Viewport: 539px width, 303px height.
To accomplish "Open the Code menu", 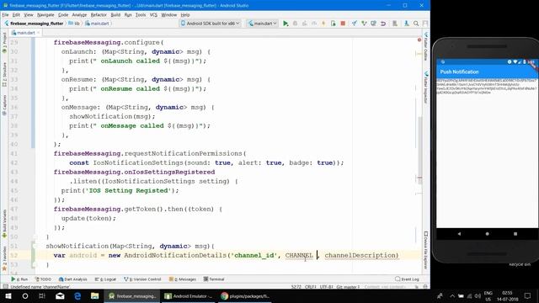I will point(63,15).
